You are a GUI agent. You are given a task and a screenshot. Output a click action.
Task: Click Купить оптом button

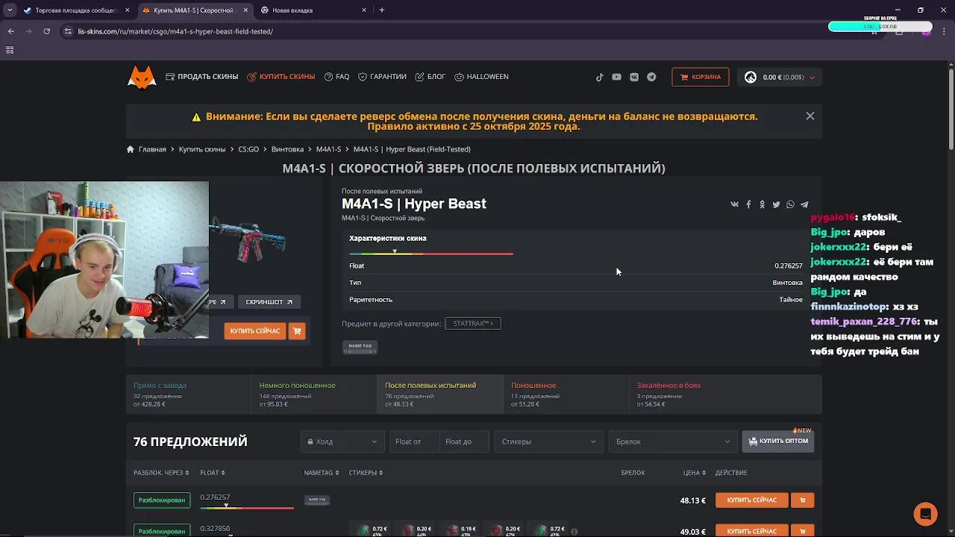point(778,442)
